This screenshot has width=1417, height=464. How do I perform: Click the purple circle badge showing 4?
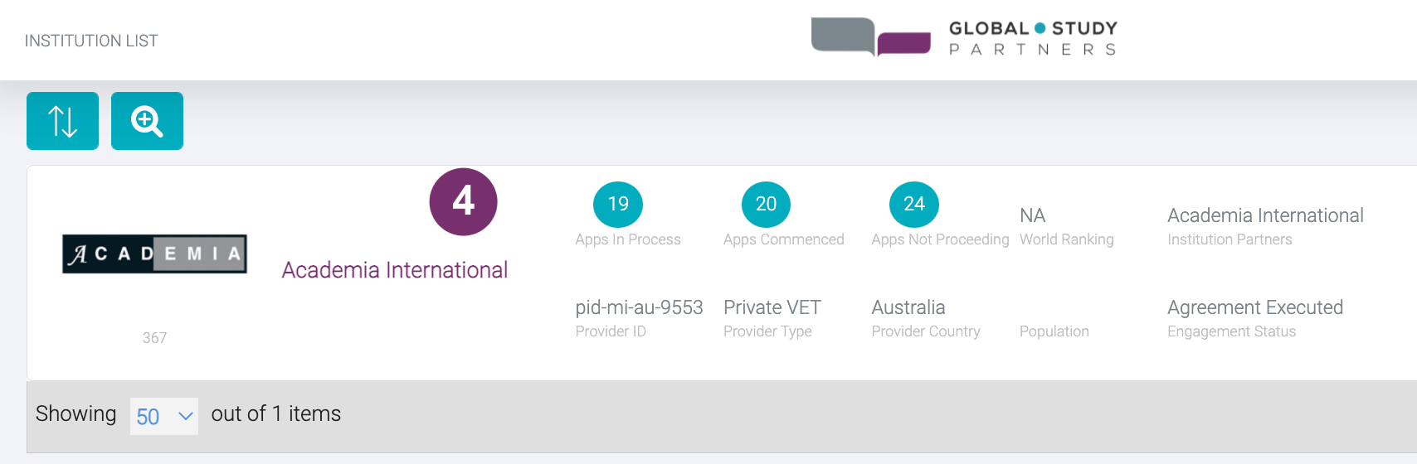tap(463, 201)
